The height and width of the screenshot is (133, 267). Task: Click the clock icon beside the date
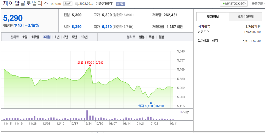77,4
